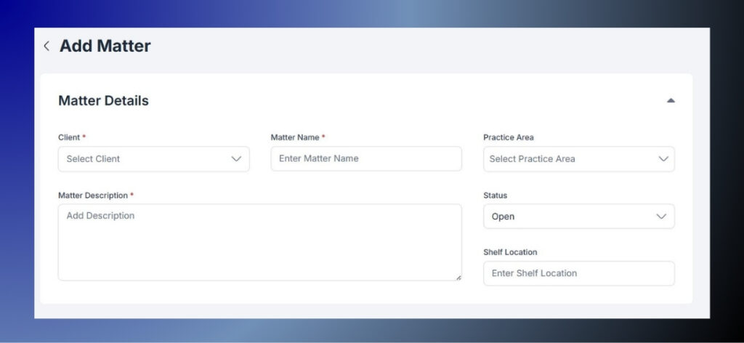Click the Matter Description label

(x=93, y=195)
